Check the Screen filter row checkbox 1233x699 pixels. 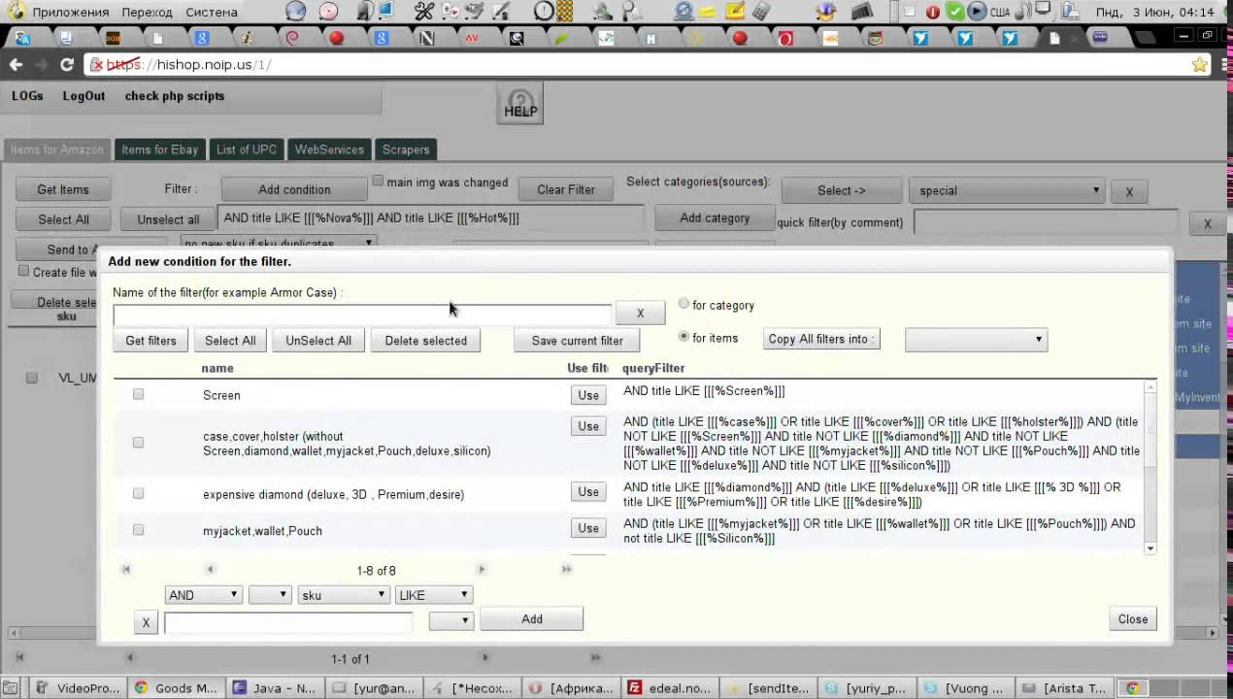tap(138, 394)
